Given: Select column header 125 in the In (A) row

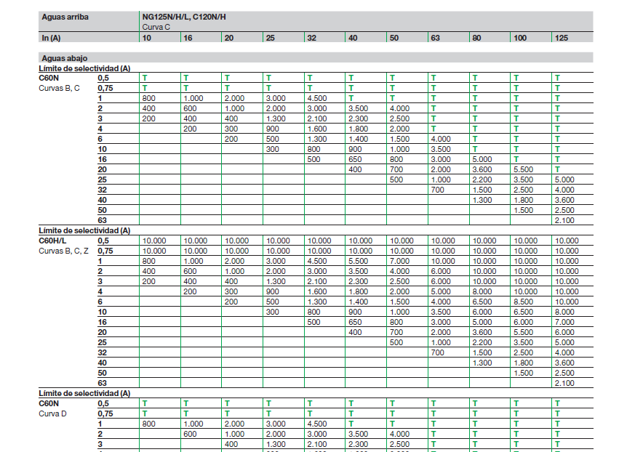Looking at the screenshot, I should (x=562, y=37).
